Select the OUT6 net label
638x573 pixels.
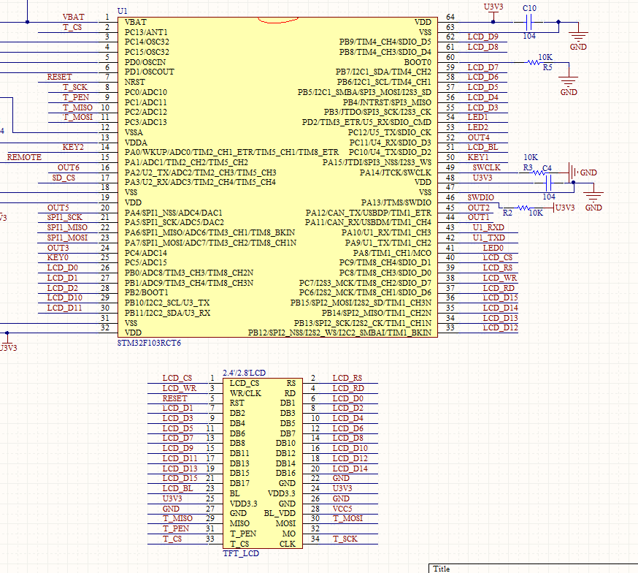(69, 167)
